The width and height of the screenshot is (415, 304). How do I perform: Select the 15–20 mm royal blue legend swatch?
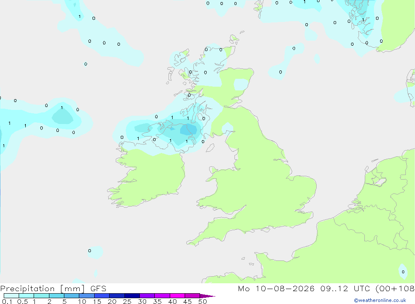(102, 296)
